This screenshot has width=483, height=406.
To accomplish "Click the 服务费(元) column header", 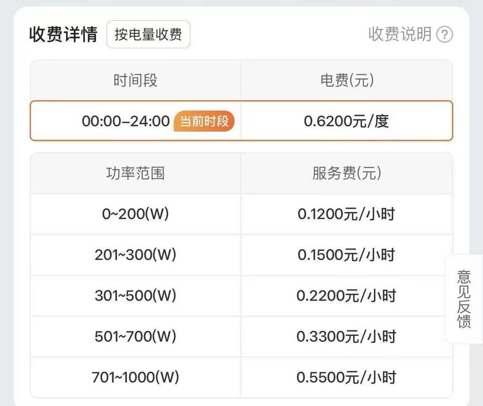I will pyautogui.click(x=347, y=173).
